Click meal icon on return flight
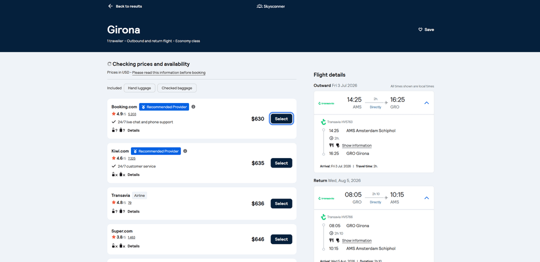 pyautogui.click(x=331, y=240)
